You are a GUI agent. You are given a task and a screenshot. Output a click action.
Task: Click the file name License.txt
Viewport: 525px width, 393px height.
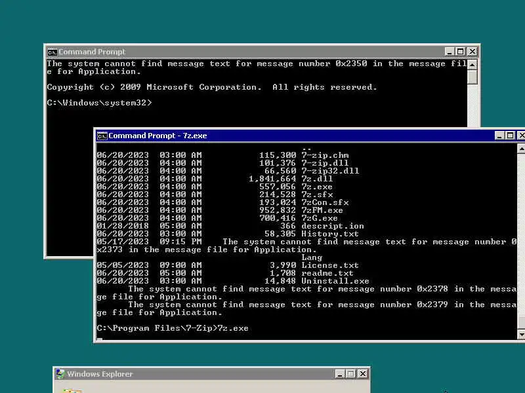330,265
